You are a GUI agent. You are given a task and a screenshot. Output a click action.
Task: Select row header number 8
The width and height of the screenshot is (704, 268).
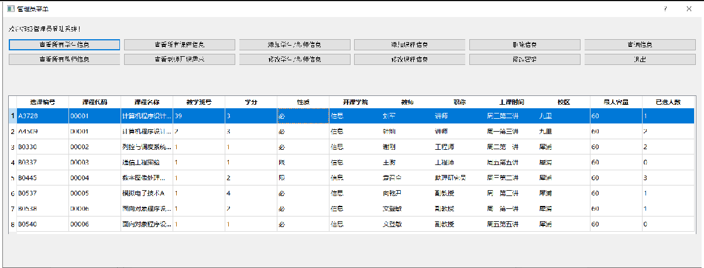coord(13,224)
